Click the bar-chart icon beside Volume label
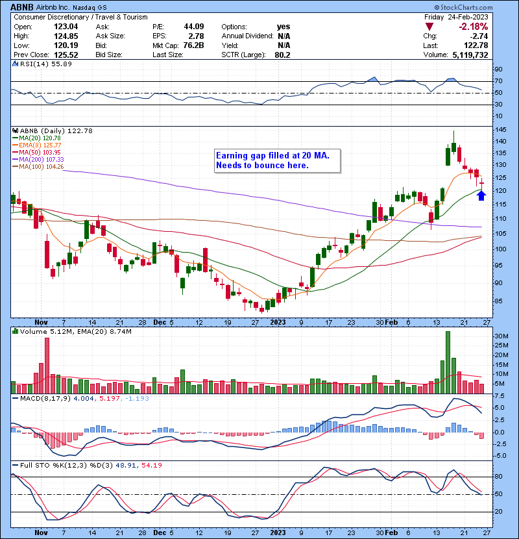The image size is (519, 539). (x=16, y=331)
